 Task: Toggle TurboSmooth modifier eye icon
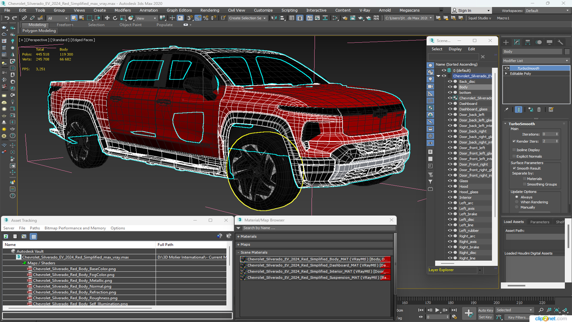pyautogui.click(x=507, y=68)
